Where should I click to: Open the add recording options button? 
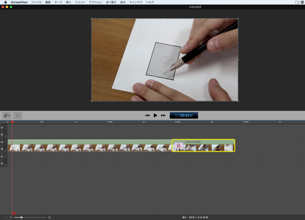(x=7, y=115)
